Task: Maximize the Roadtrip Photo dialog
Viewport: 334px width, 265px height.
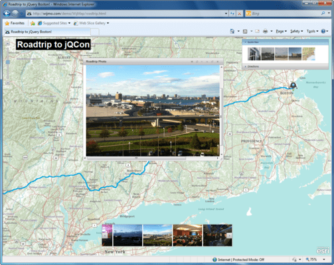Action: [x=212, y=62]
